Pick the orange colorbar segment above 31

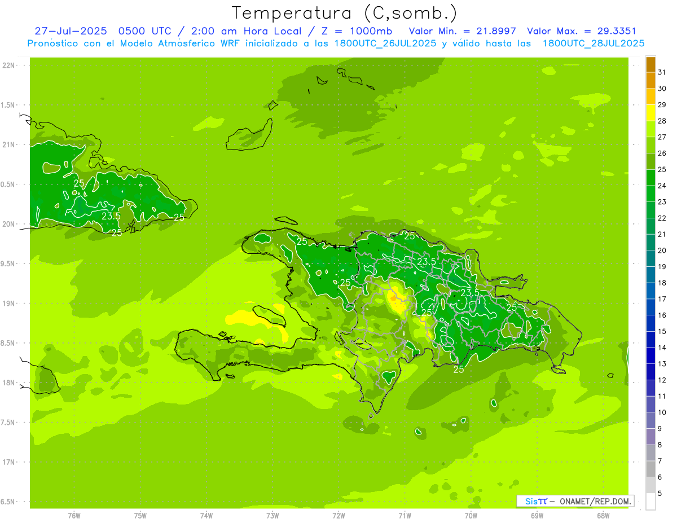click(650, 65)
